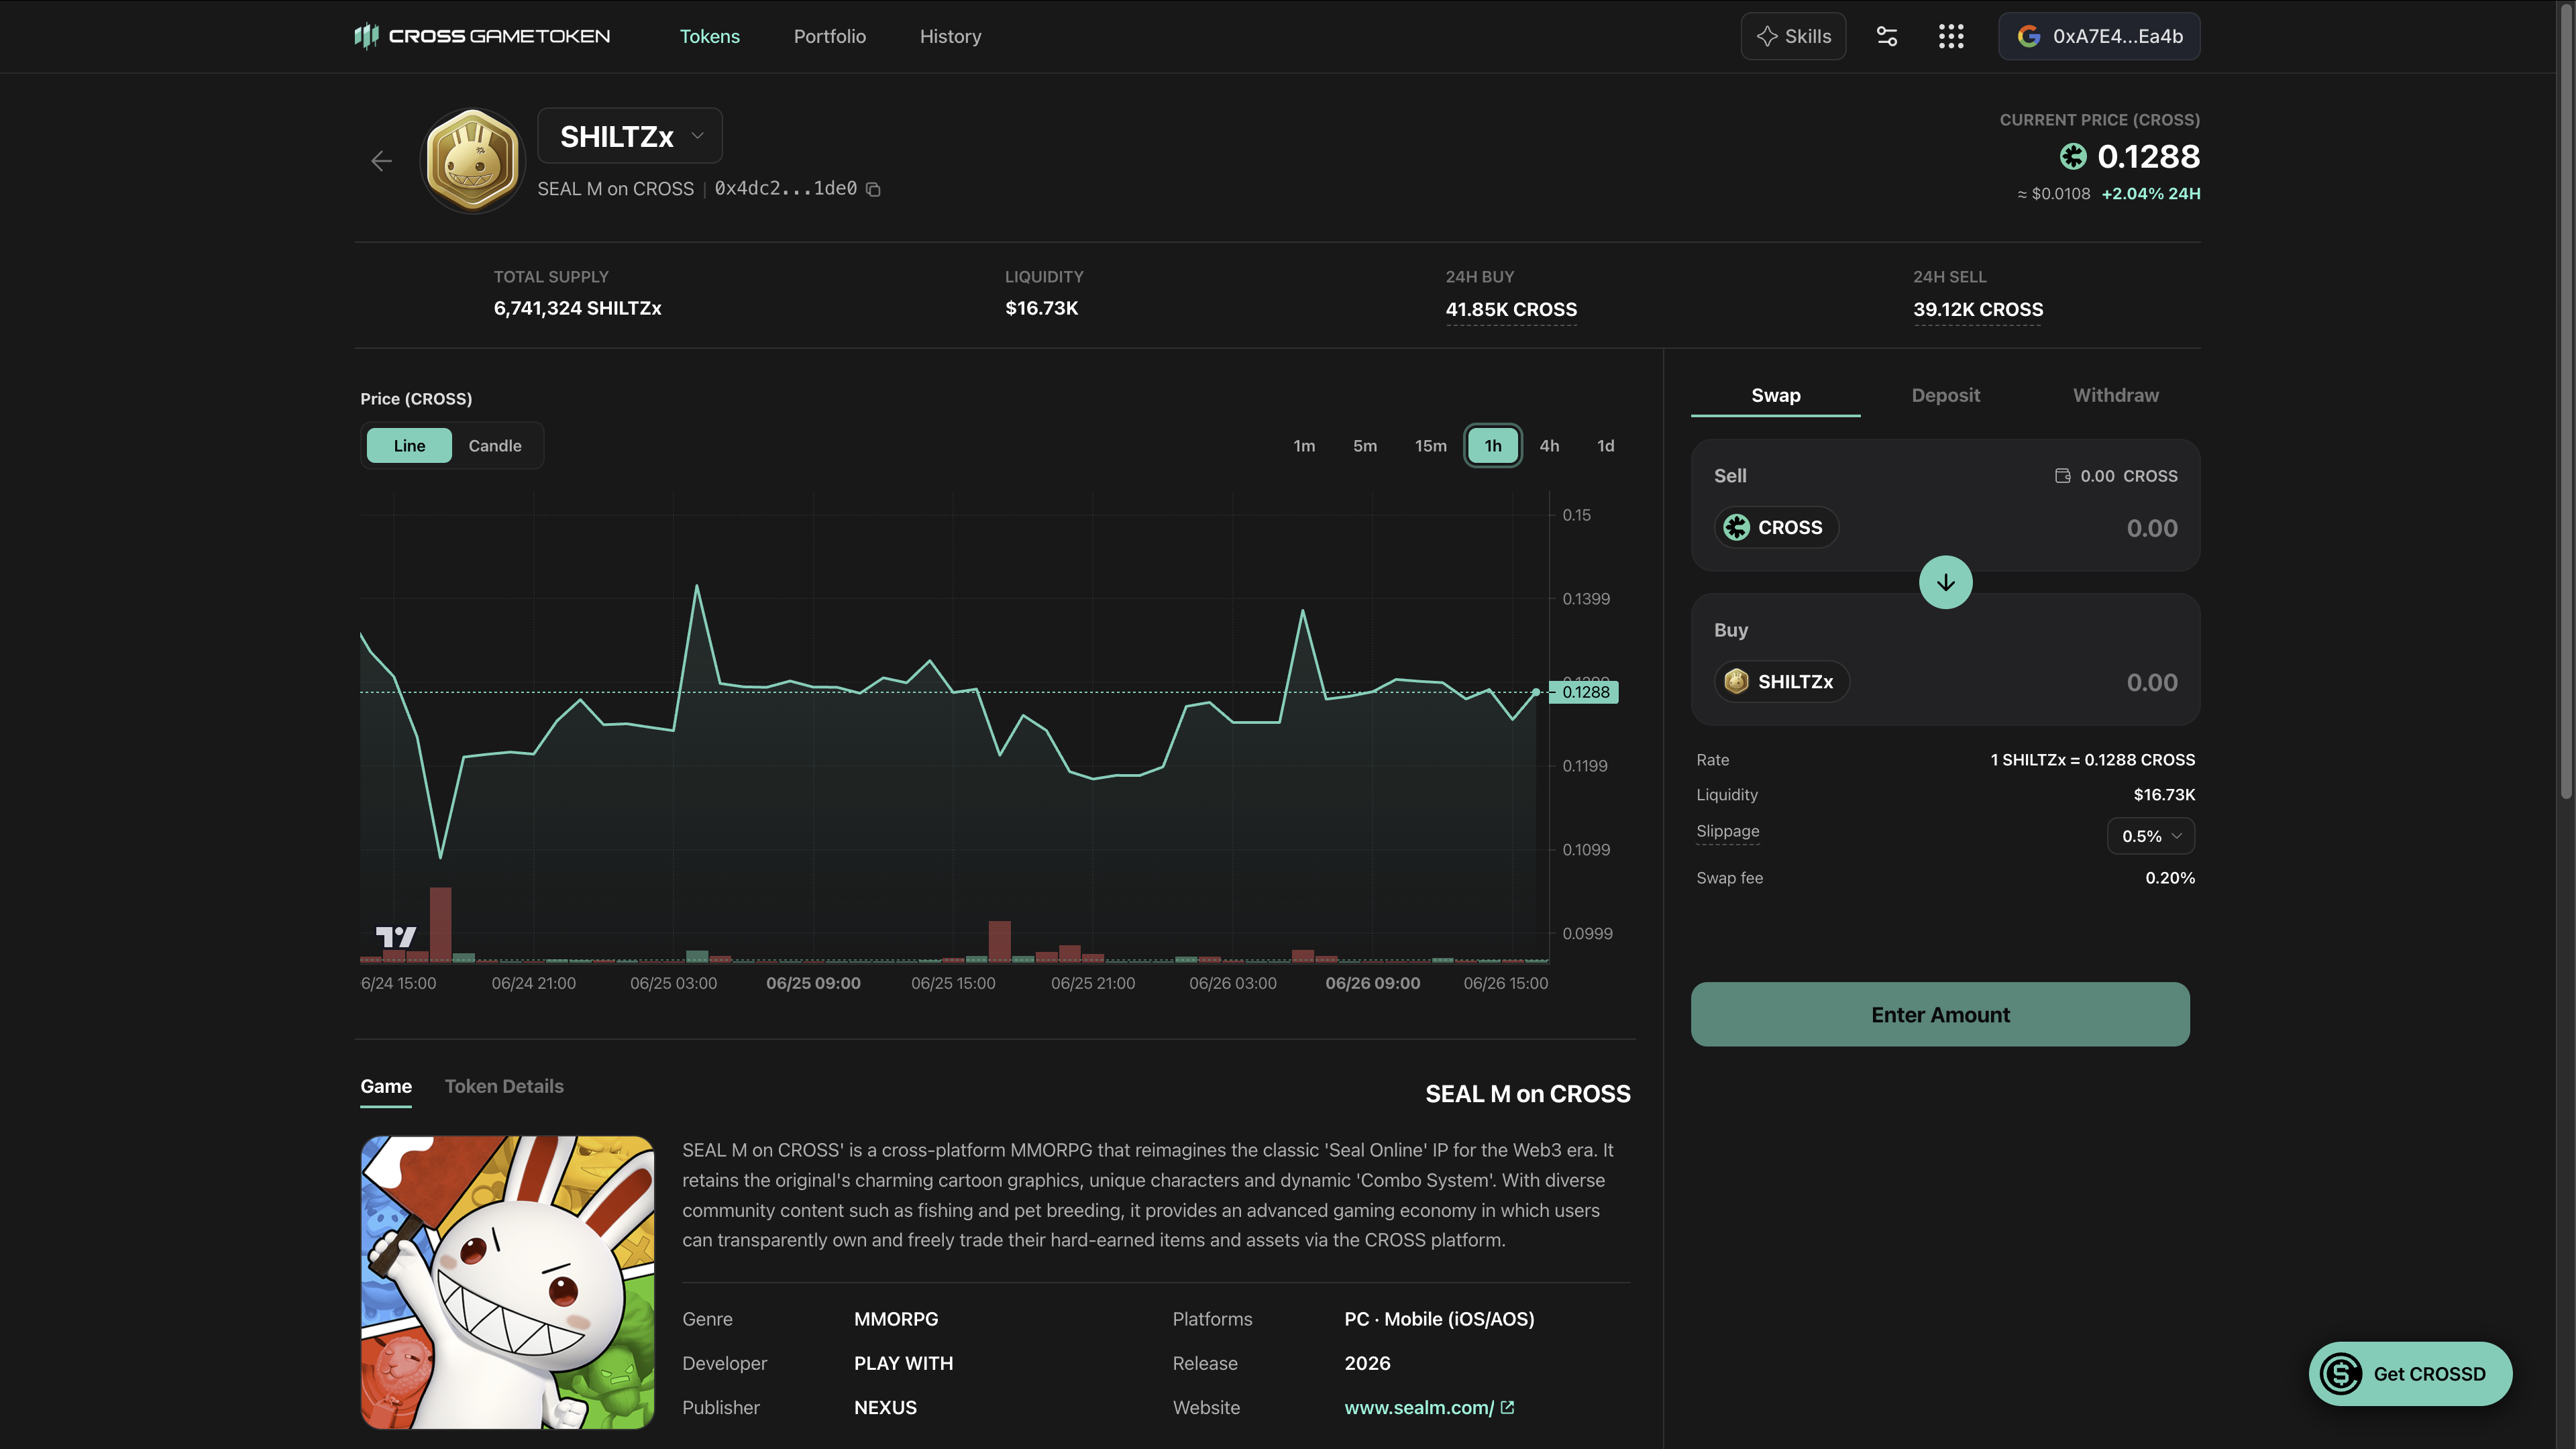Copy the contract address 0x4dc2...1de0

tap(873, 189)
